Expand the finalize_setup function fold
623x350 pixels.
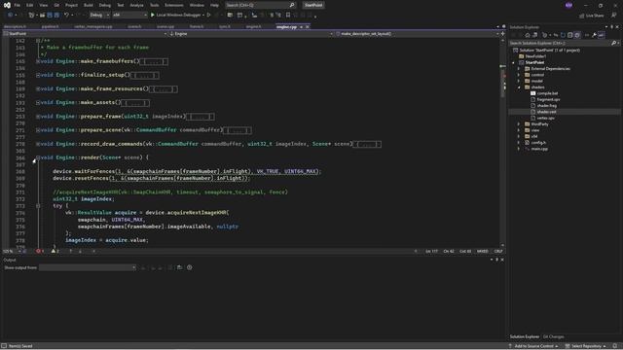(38, 75)
